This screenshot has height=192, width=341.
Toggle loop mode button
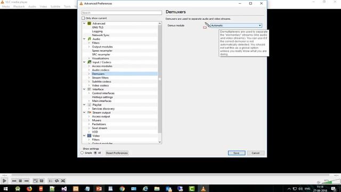57,181
